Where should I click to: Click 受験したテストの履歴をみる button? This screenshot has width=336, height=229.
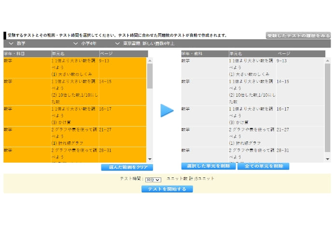tap(298, 36)
